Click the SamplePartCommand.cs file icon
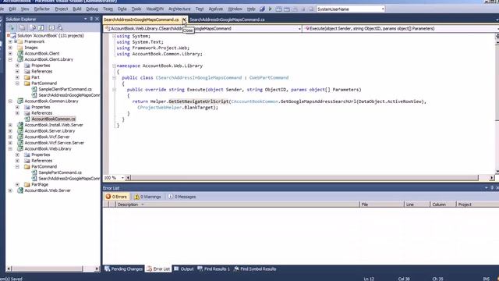499x281 pixels. click(x=34, y=173)
